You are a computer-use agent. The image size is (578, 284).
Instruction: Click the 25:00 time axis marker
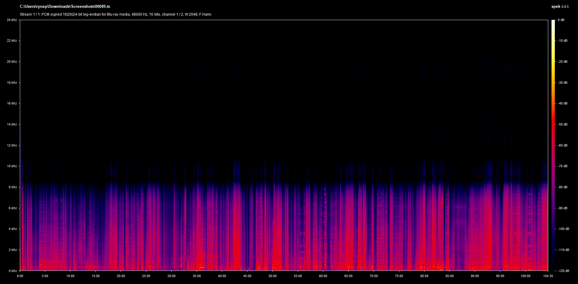coord(146,276)
